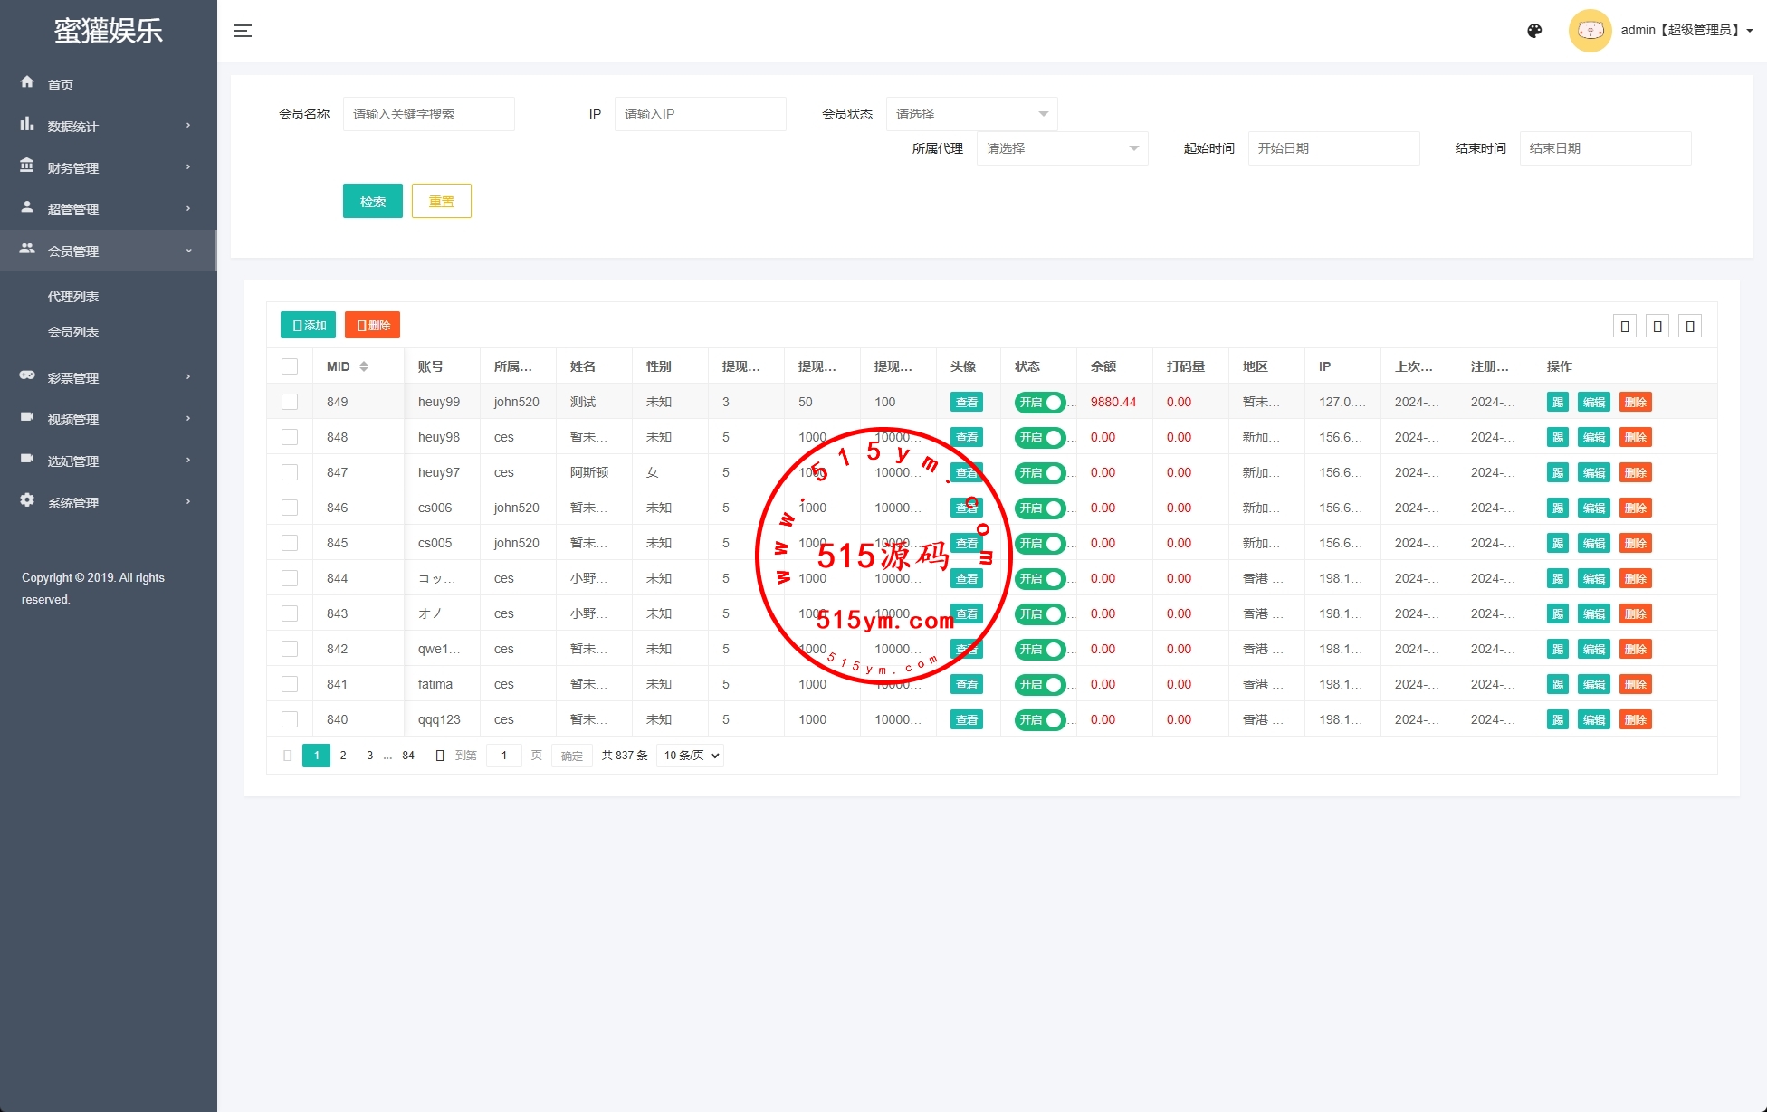1767x1112 pixels.
Task: Click the 重置 reset button
Action: (x=442, y=201)
